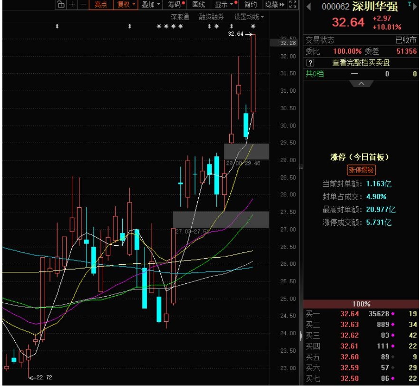Click the first star marker in the group of four
The height and width of the screenshot is (386, 420).
pyautogui.click(x=159, y=26)
